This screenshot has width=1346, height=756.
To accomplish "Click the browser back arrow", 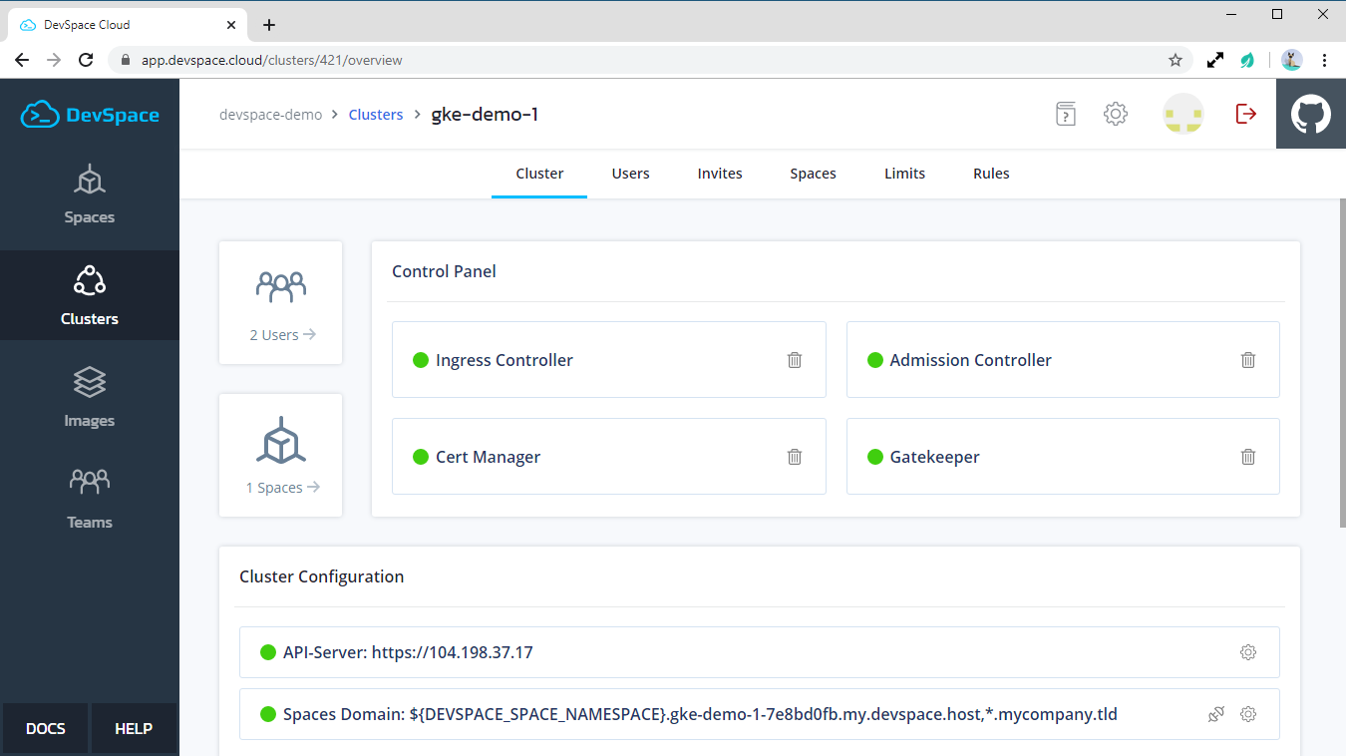I will pos(22,60).
